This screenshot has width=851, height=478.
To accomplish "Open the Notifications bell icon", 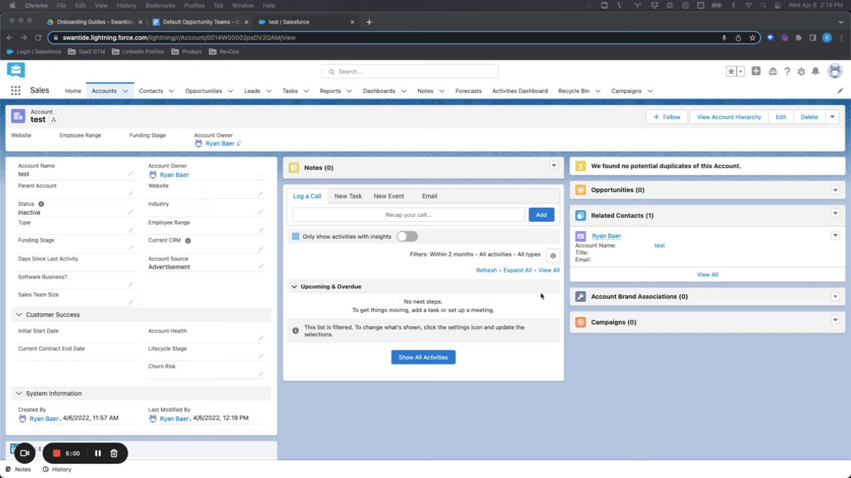I will tap(816, 71).
